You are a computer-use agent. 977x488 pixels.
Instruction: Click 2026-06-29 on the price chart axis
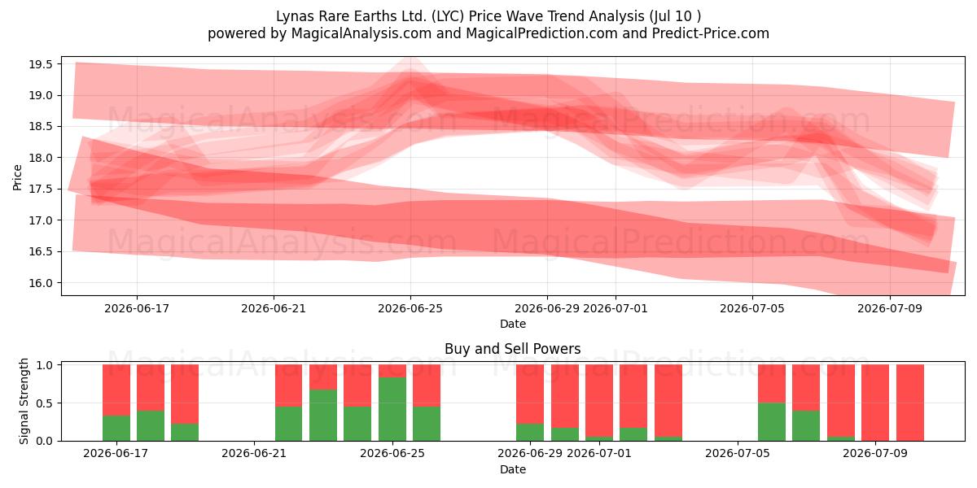click(x=547, y=308)
